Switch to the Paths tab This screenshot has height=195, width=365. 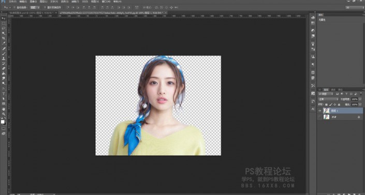(x=340, y=90)
